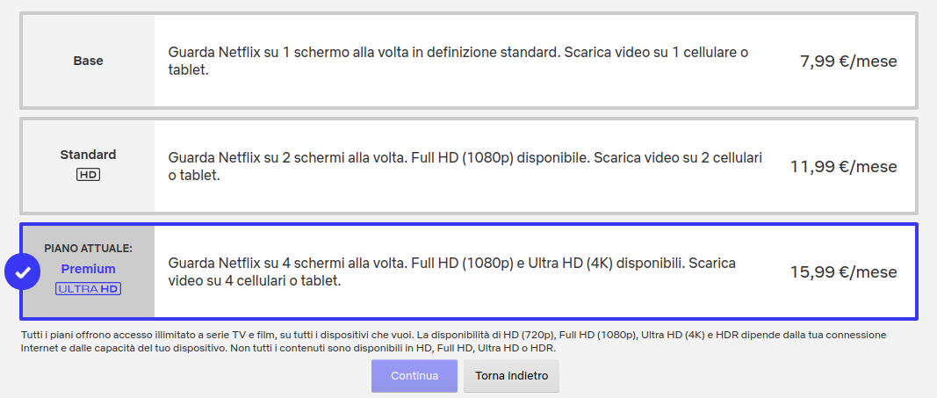
Task: Click the blue checkmark circle icon
Action: tap(22, 271)
